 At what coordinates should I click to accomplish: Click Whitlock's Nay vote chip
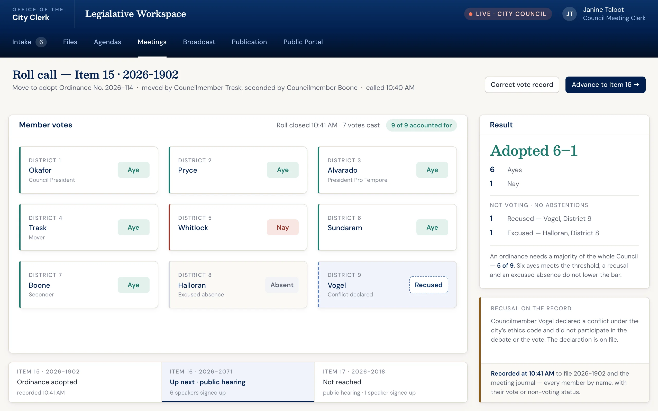282,227
